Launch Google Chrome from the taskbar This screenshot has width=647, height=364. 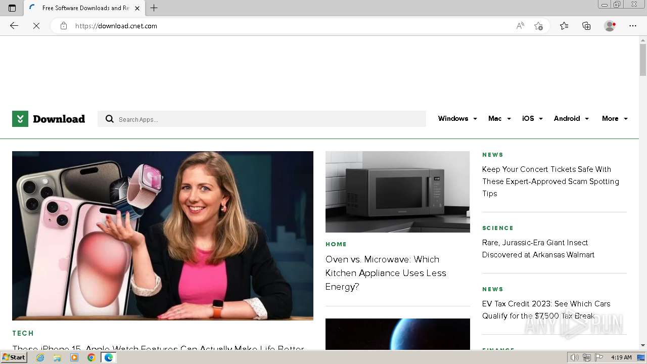pyautogui.click(x=91, y=357)
